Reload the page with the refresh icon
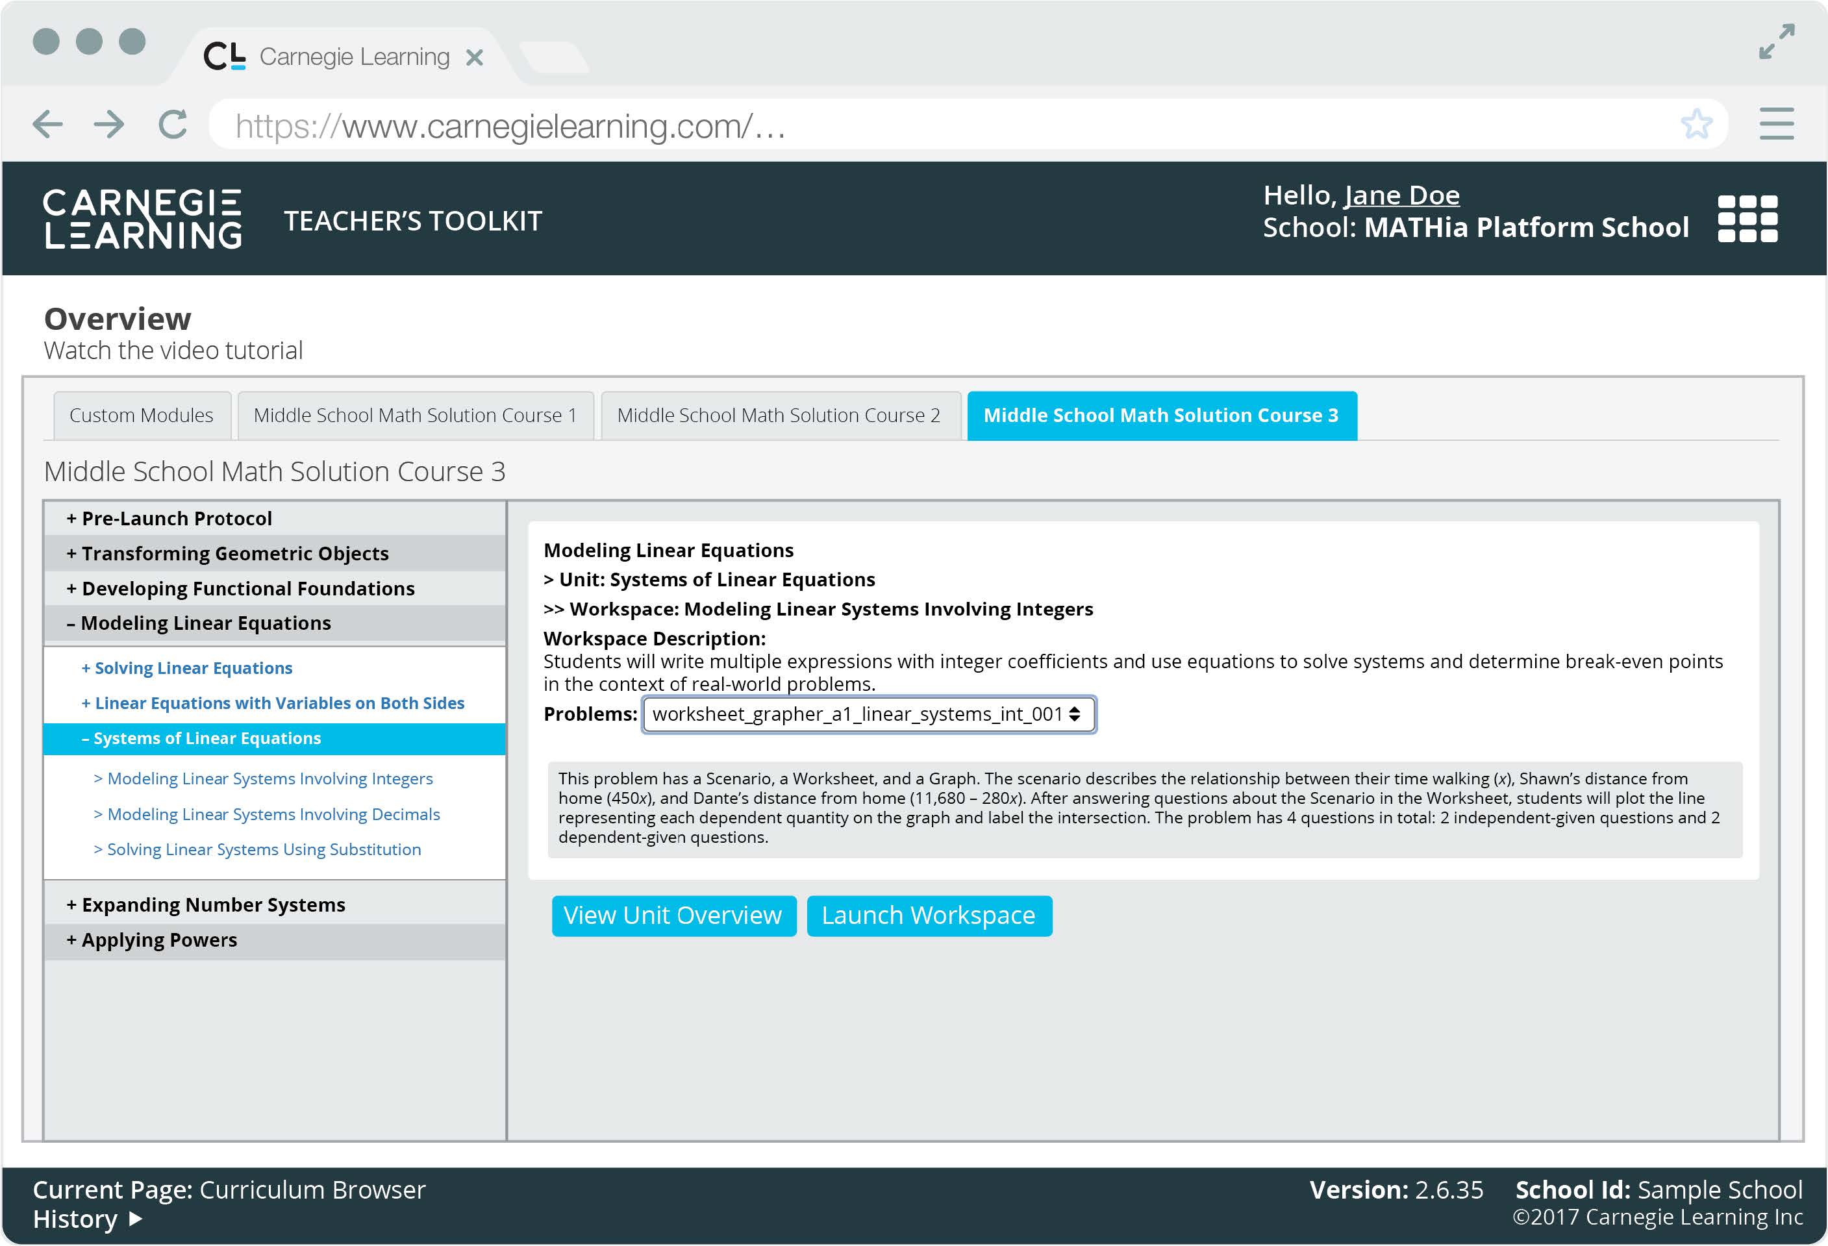The image size is (1828, 1246). pos(172,124)
